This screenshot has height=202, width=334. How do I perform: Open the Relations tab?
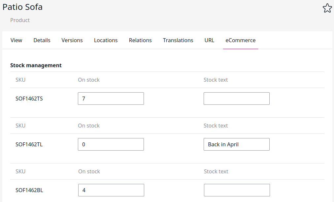[140, 40]
